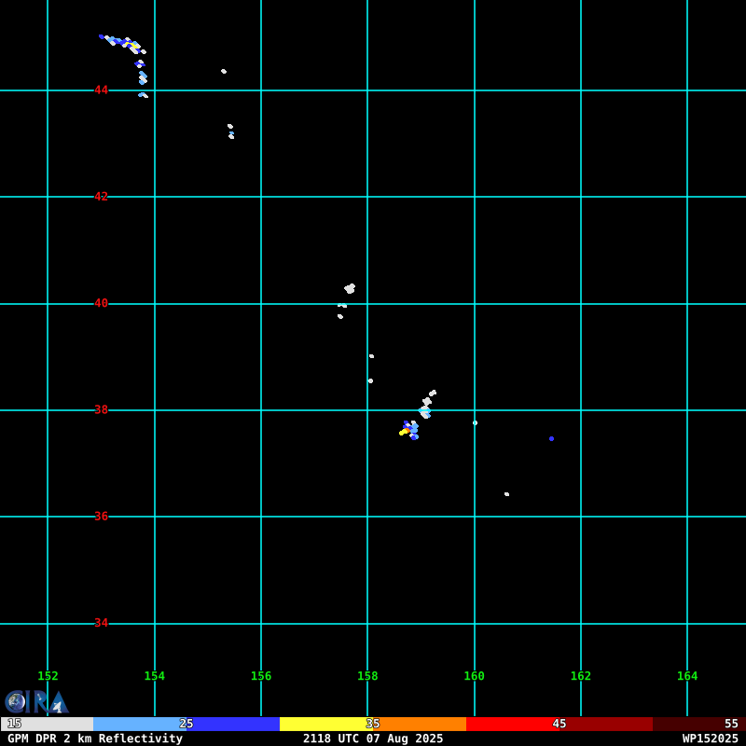746x746 pixels.
Task: Click the 44 latitude label
Action: click(x=101, y=90)
